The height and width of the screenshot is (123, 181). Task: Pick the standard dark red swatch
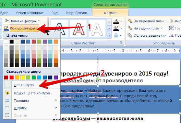pos(6,77)
